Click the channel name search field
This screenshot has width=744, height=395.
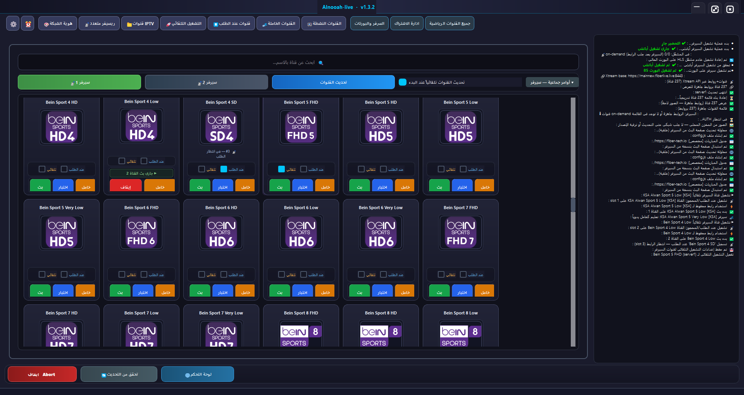coord(298,62)
